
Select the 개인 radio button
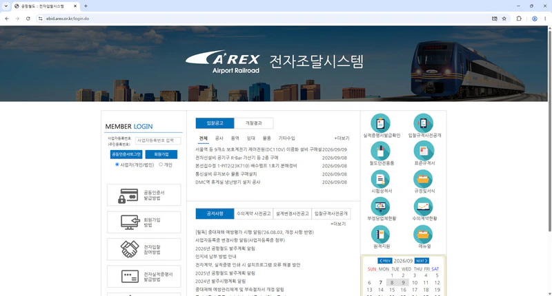(161, 165)
